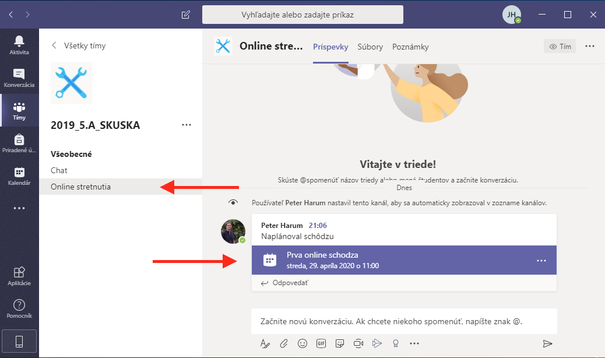This screenshot has height=358, width=605.
Task: Open Kalendár in the left sidebar
Action: (19, 175)
